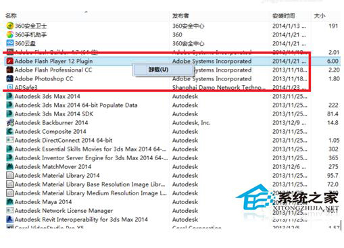Click install date 2013/12/9 in Backburner row
The image size is (344, 248).
tap(289, 122)
